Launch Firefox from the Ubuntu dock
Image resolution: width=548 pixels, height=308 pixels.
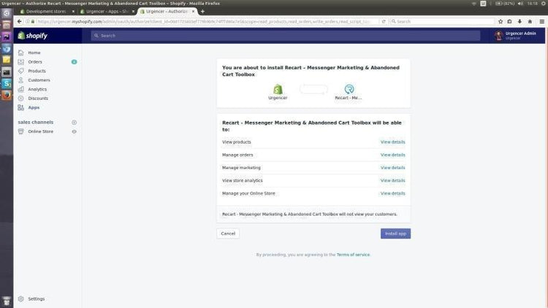coord(7,95)
